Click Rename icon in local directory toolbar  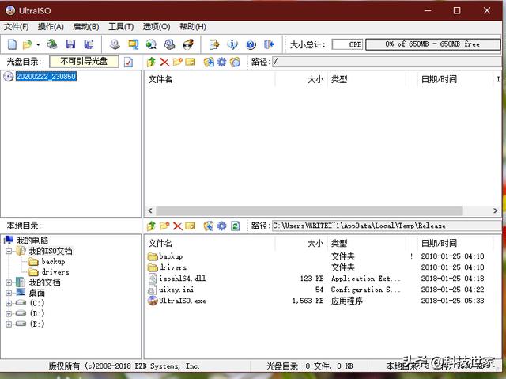point(191,226)
